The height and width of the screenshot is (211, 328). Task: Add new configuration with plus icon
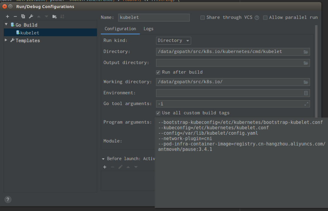tap(8, 16)
